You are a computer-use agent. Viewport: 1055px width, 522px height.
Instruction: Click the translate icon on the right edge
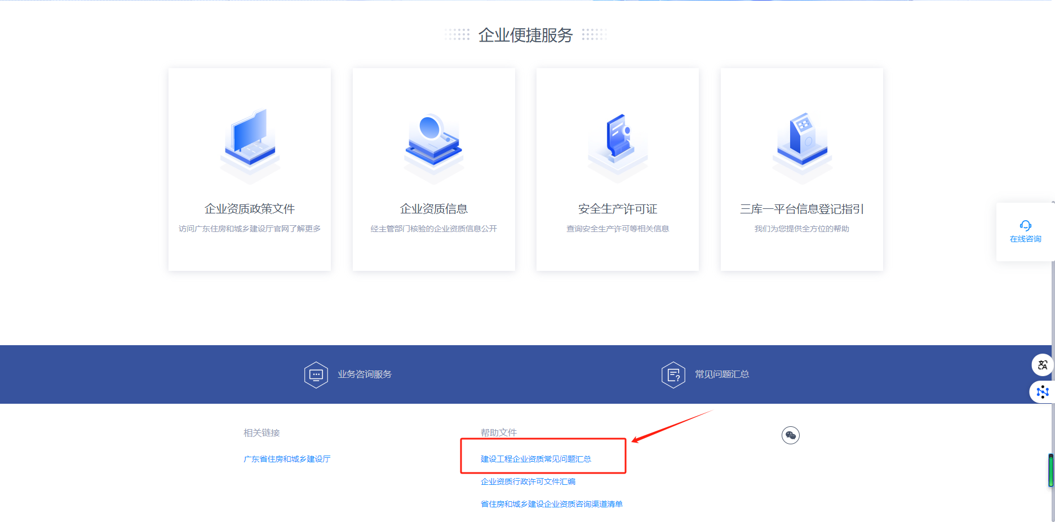(x=1042, y=365)
